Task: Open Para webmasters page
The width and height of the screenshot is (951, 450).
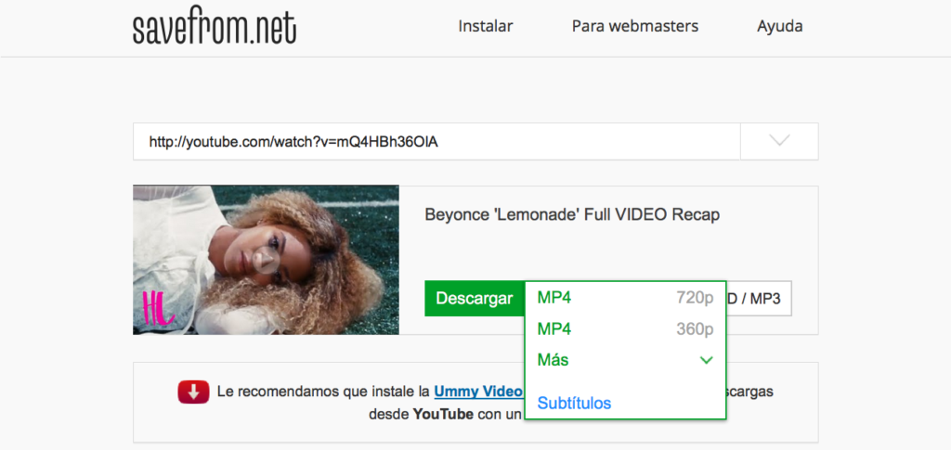Action: click(x=635, y=27)
